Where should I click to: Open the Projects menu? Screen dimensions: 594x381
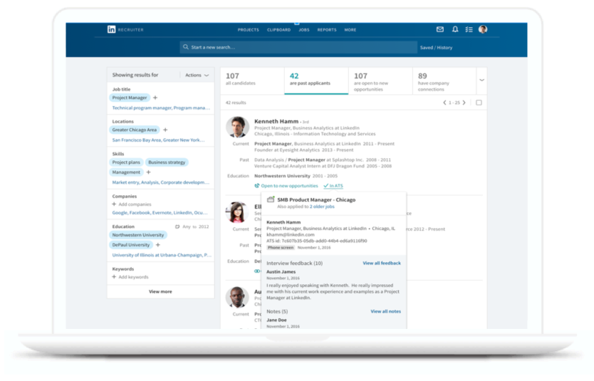coord(249,29)
